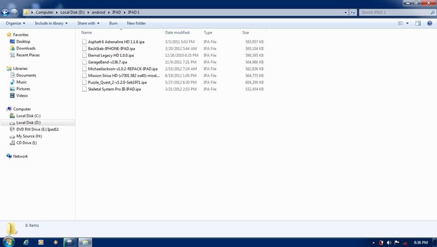Click IPAD breadcrumb segment
Screen dimensions: 437x247
tap(116, 12)
